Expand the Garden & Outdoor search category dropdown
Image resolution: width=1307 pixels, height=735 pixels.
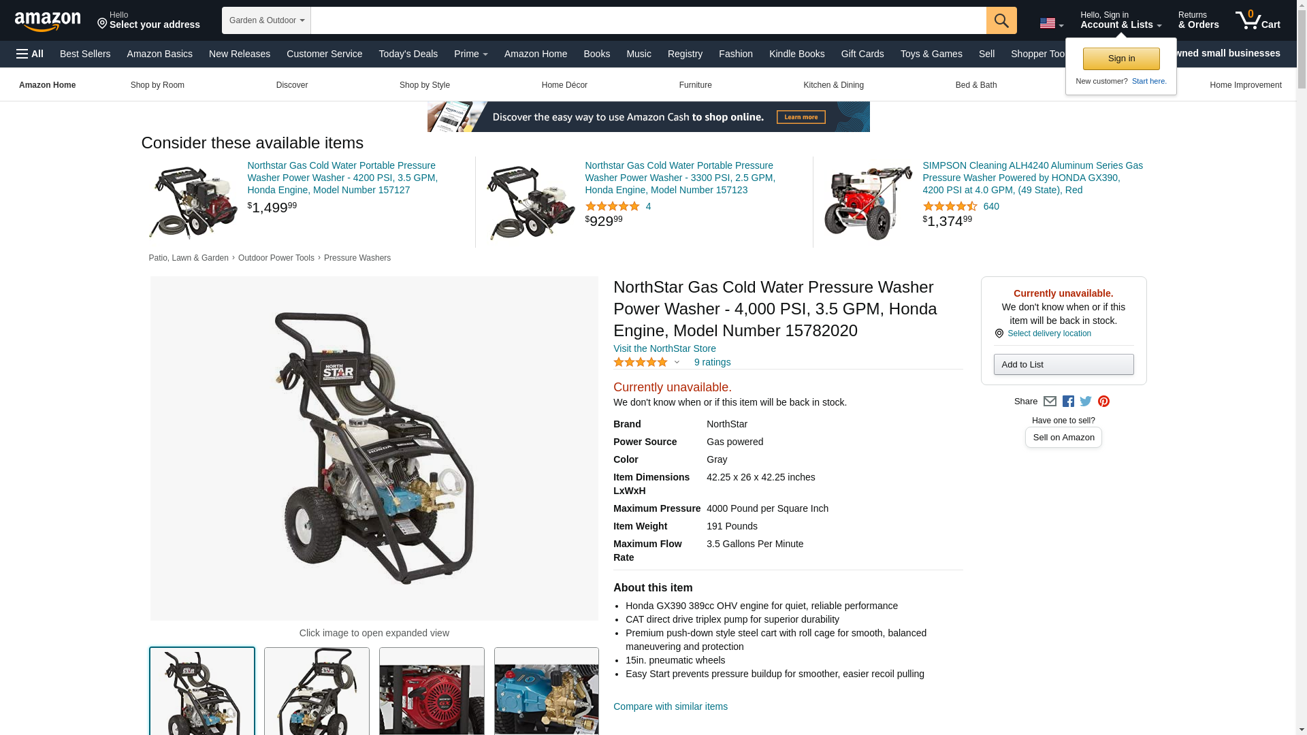(x=266, y=20)
